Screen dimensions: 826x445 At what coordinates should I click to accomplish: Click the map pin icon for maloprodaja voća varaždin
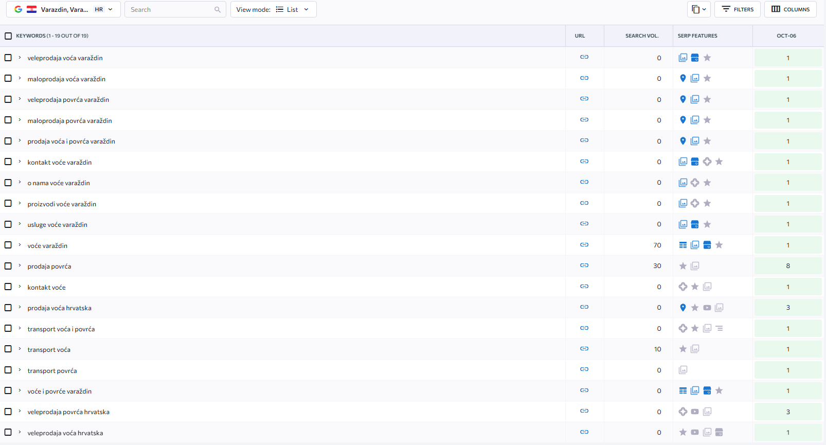pos(683,78)
